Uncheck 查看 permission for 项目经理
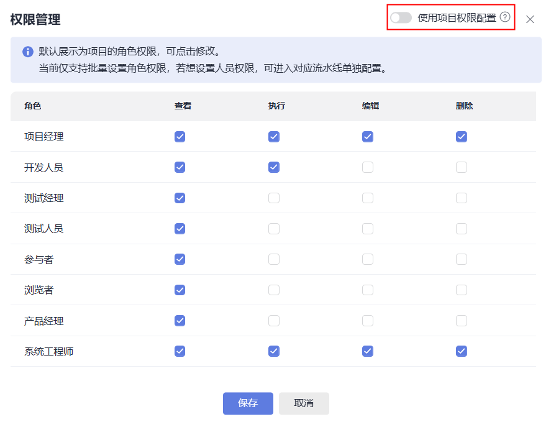This screenshot has width=551, height=427. click(180, 137)
